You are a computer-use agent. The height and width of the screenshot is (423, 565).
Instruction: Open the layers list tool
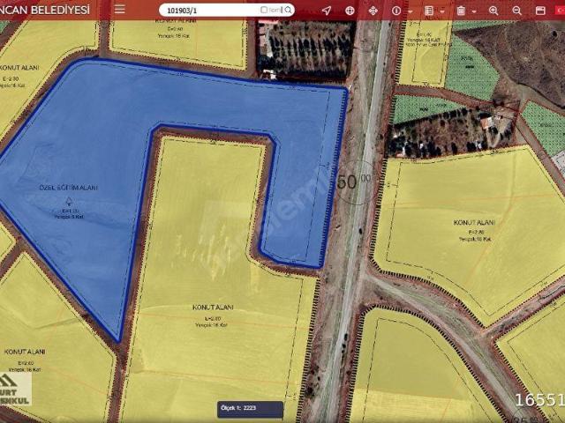[x=429, y=11]
